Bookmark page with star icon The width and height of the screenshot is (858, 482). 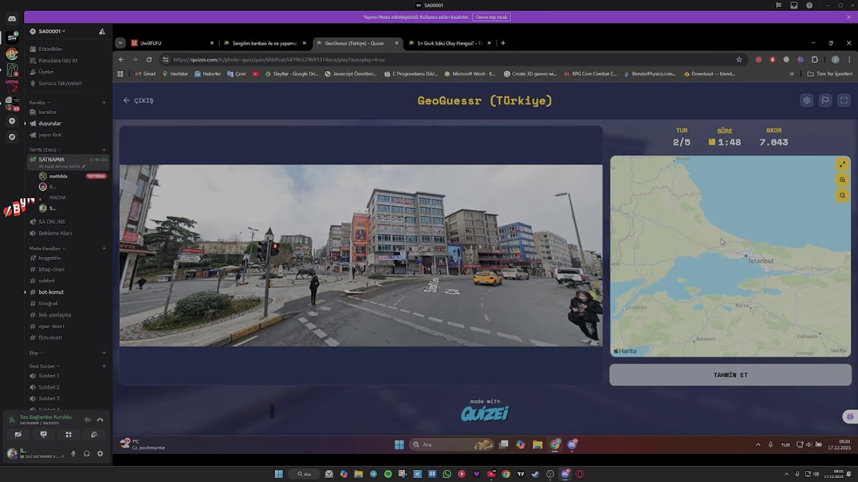coord(739,60)
